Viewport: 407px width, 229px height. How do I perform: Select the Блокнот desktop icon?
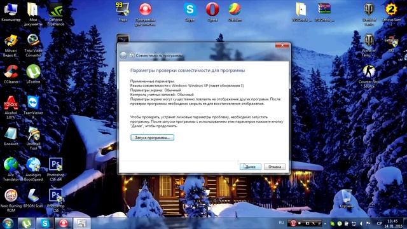click(x=11, y=135)
